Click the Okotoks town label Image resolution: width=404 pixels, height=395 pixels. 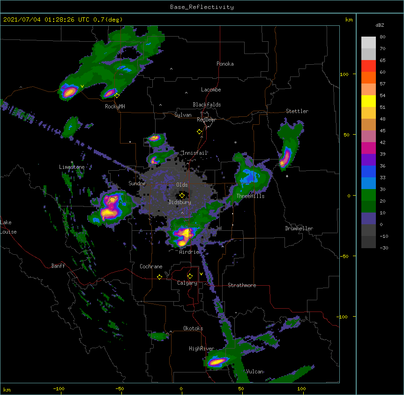coord(193,328)
